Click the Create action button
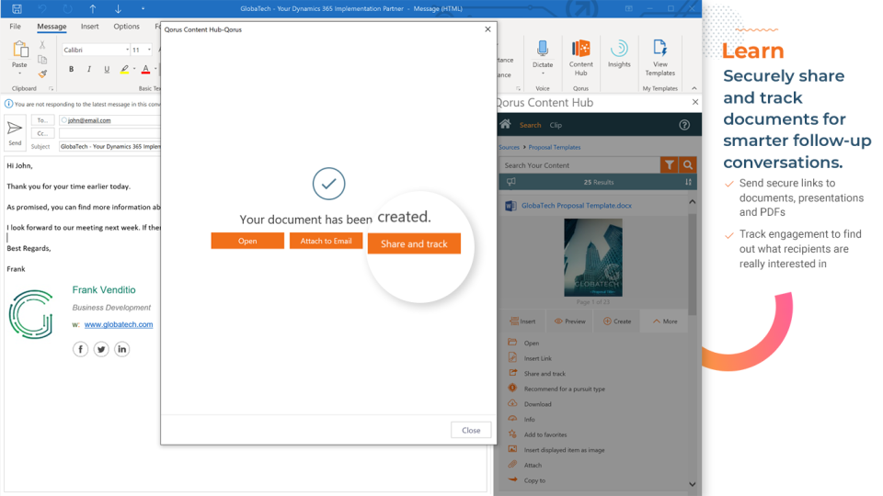The width and height of the screenshot is (883, 496). coord(617,321)
